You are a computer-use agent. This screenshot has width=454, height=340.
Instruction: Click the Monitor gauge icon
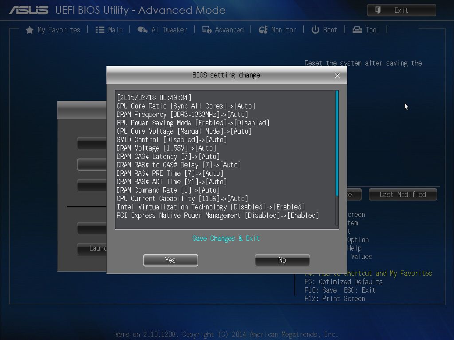[263, 30]
